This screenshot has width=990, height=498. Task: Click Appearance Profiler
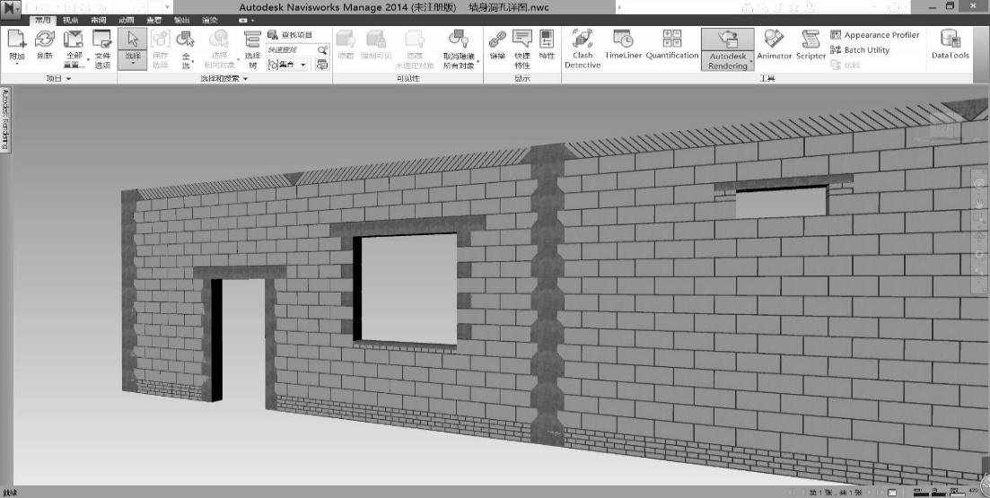pyautogui.click(x=875, y=35)
